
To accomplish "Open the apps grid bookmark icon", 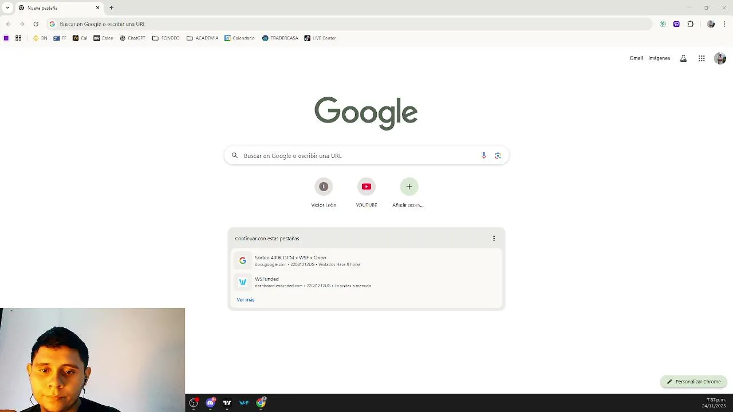I will click(18, 38).
